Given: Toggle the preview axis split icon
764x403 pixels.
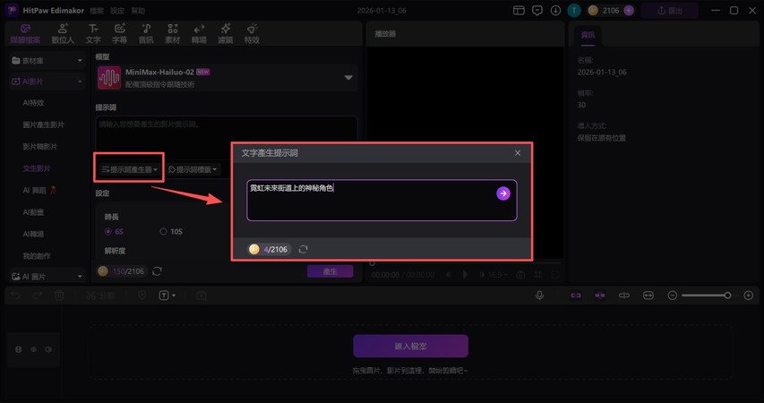Looking at the screenshot, I should (x=623, y=296).
